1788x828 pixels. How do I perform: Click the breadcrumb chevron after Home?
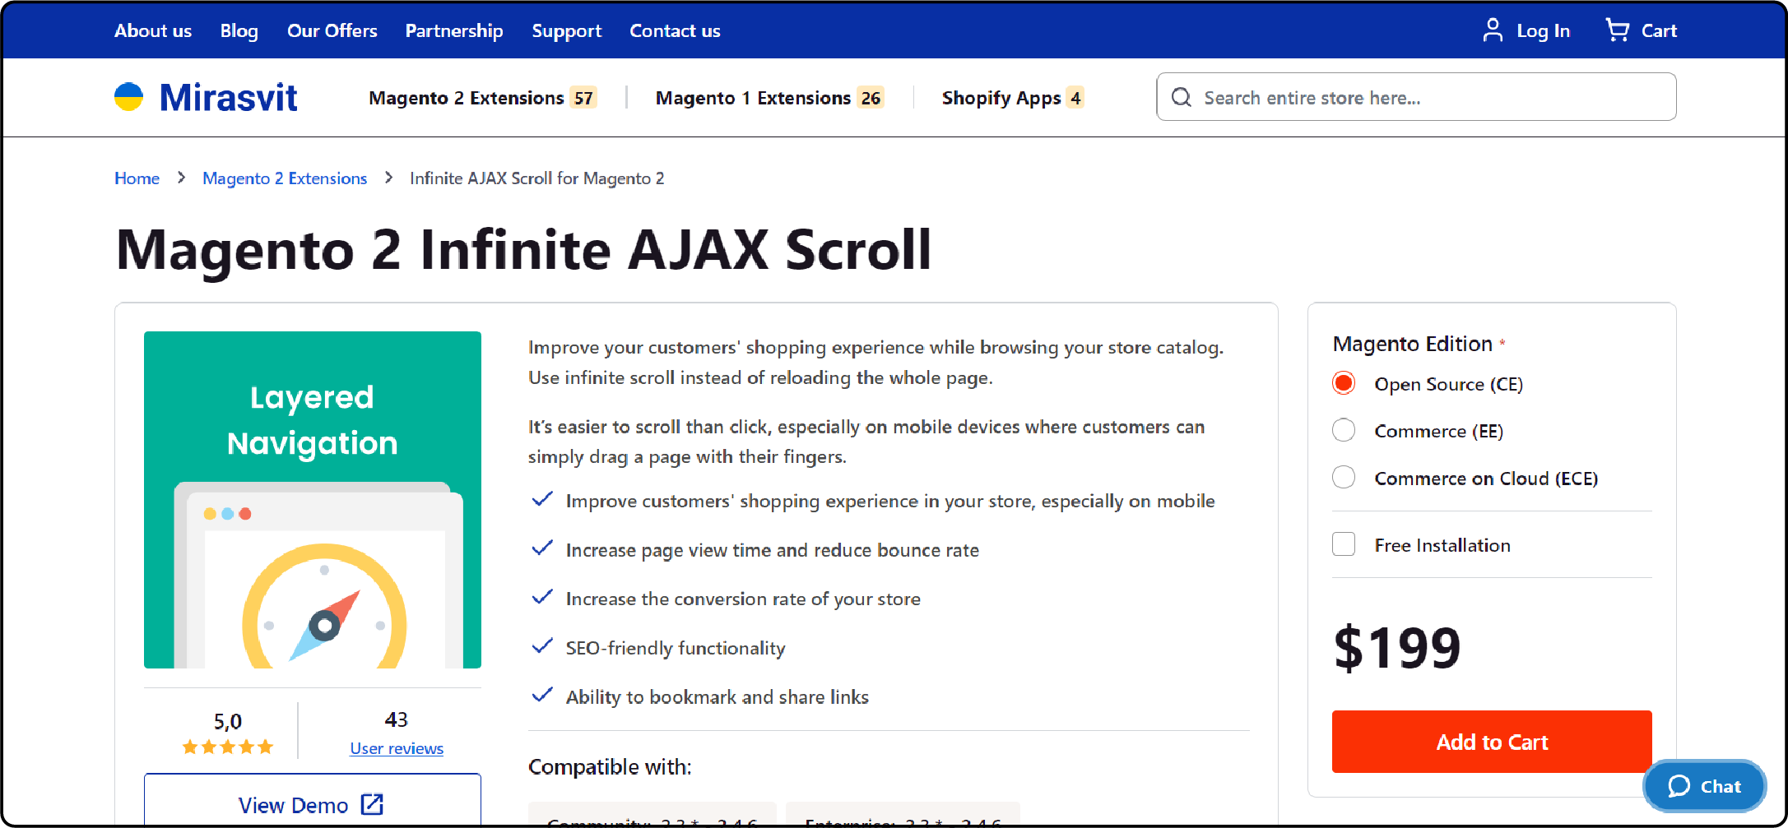(181, 178)
